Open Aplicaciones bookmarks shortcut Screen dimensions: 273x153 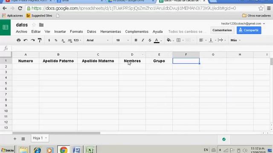[12, 16]
